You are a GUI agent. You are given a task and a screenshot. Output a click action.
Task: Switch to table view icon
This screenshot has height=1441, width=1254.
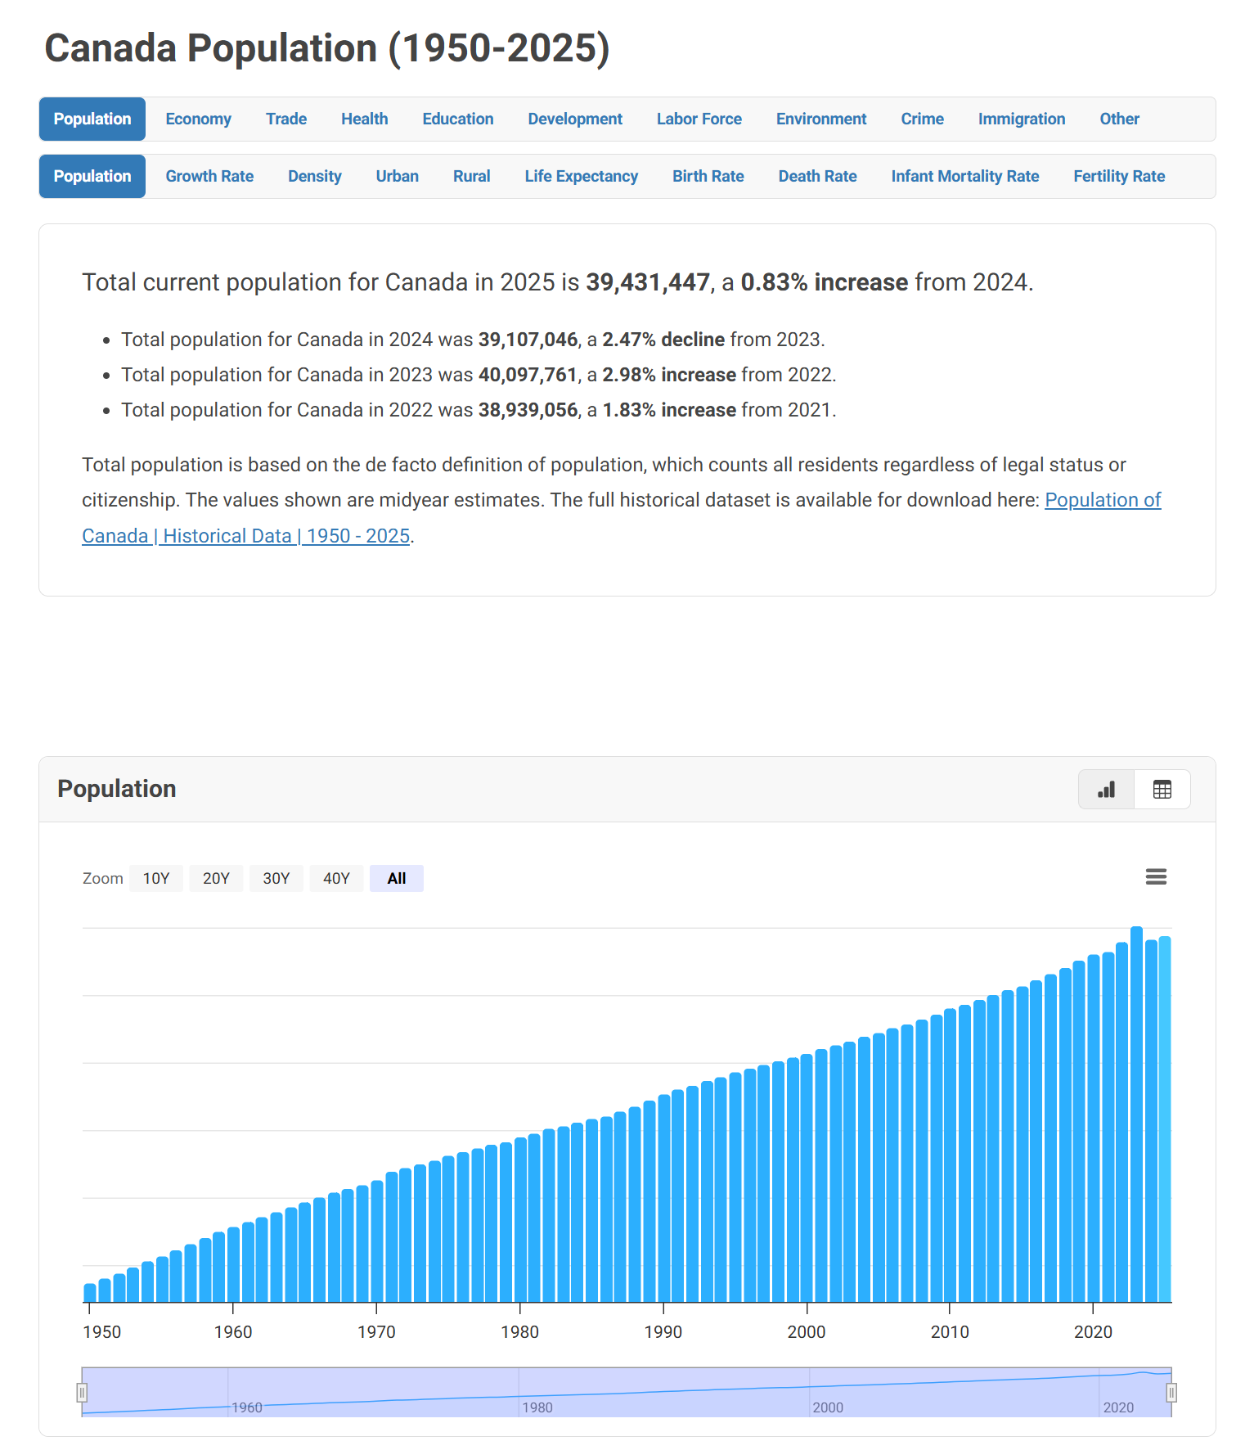1162,790
